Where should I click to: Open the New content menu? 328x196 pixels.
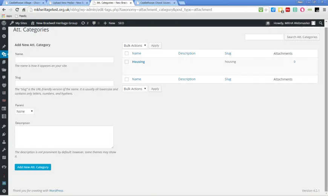pos(109,23)
